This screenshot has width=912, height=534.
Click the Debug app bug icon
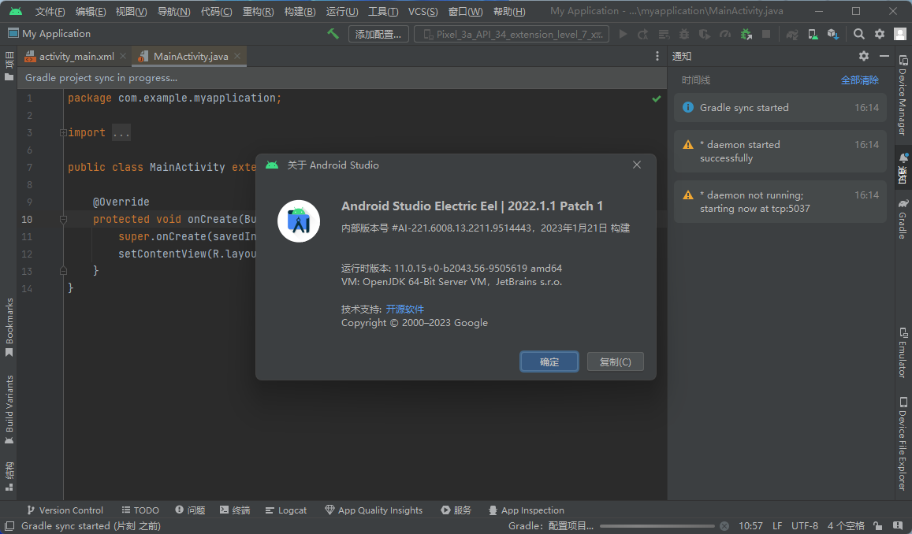coord(684,35)
